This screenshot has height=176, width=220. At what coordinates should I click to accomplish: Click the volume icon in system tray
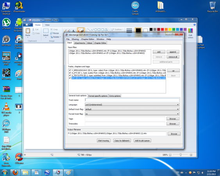[x=202, y=172]
